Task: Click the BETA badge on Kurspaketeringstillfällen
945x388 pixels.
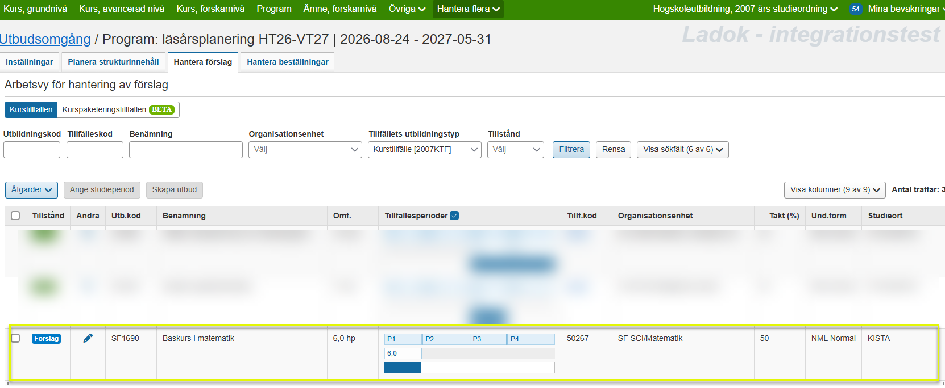Action: [161, 109]
